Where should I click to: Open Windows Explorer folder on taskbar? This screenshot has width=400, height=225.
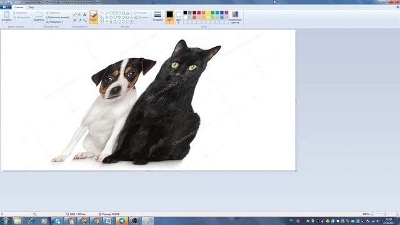[17, 221]
